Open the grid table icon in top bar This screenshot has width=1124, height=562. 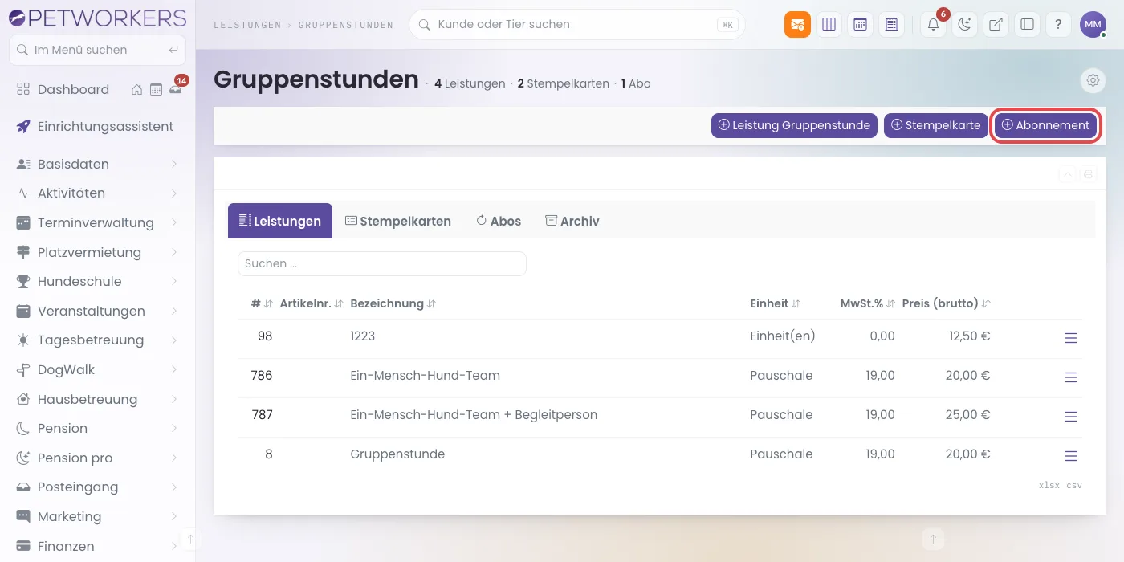coord(829,24)
